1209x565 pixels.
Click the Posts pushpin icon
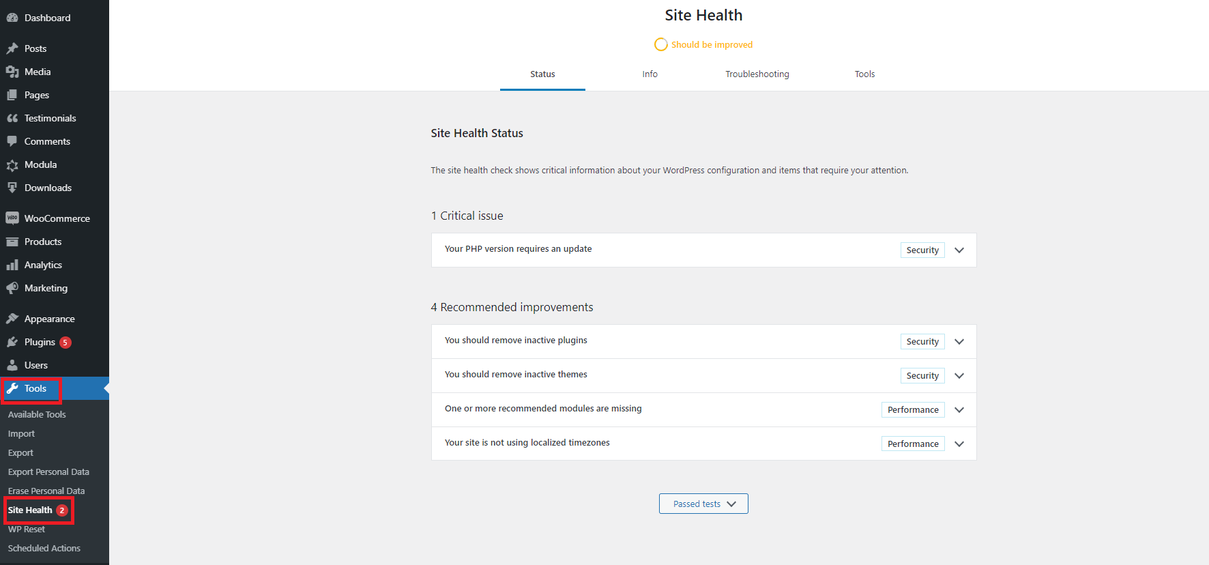click(12, 48)
